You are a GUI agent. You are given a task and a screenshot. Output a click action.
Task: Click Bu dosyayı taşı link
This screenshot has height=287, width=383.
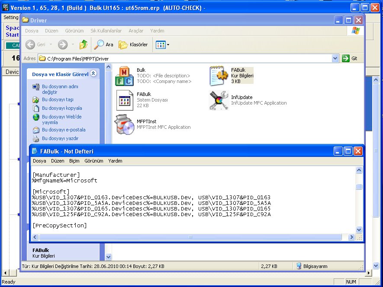[58, 99]
